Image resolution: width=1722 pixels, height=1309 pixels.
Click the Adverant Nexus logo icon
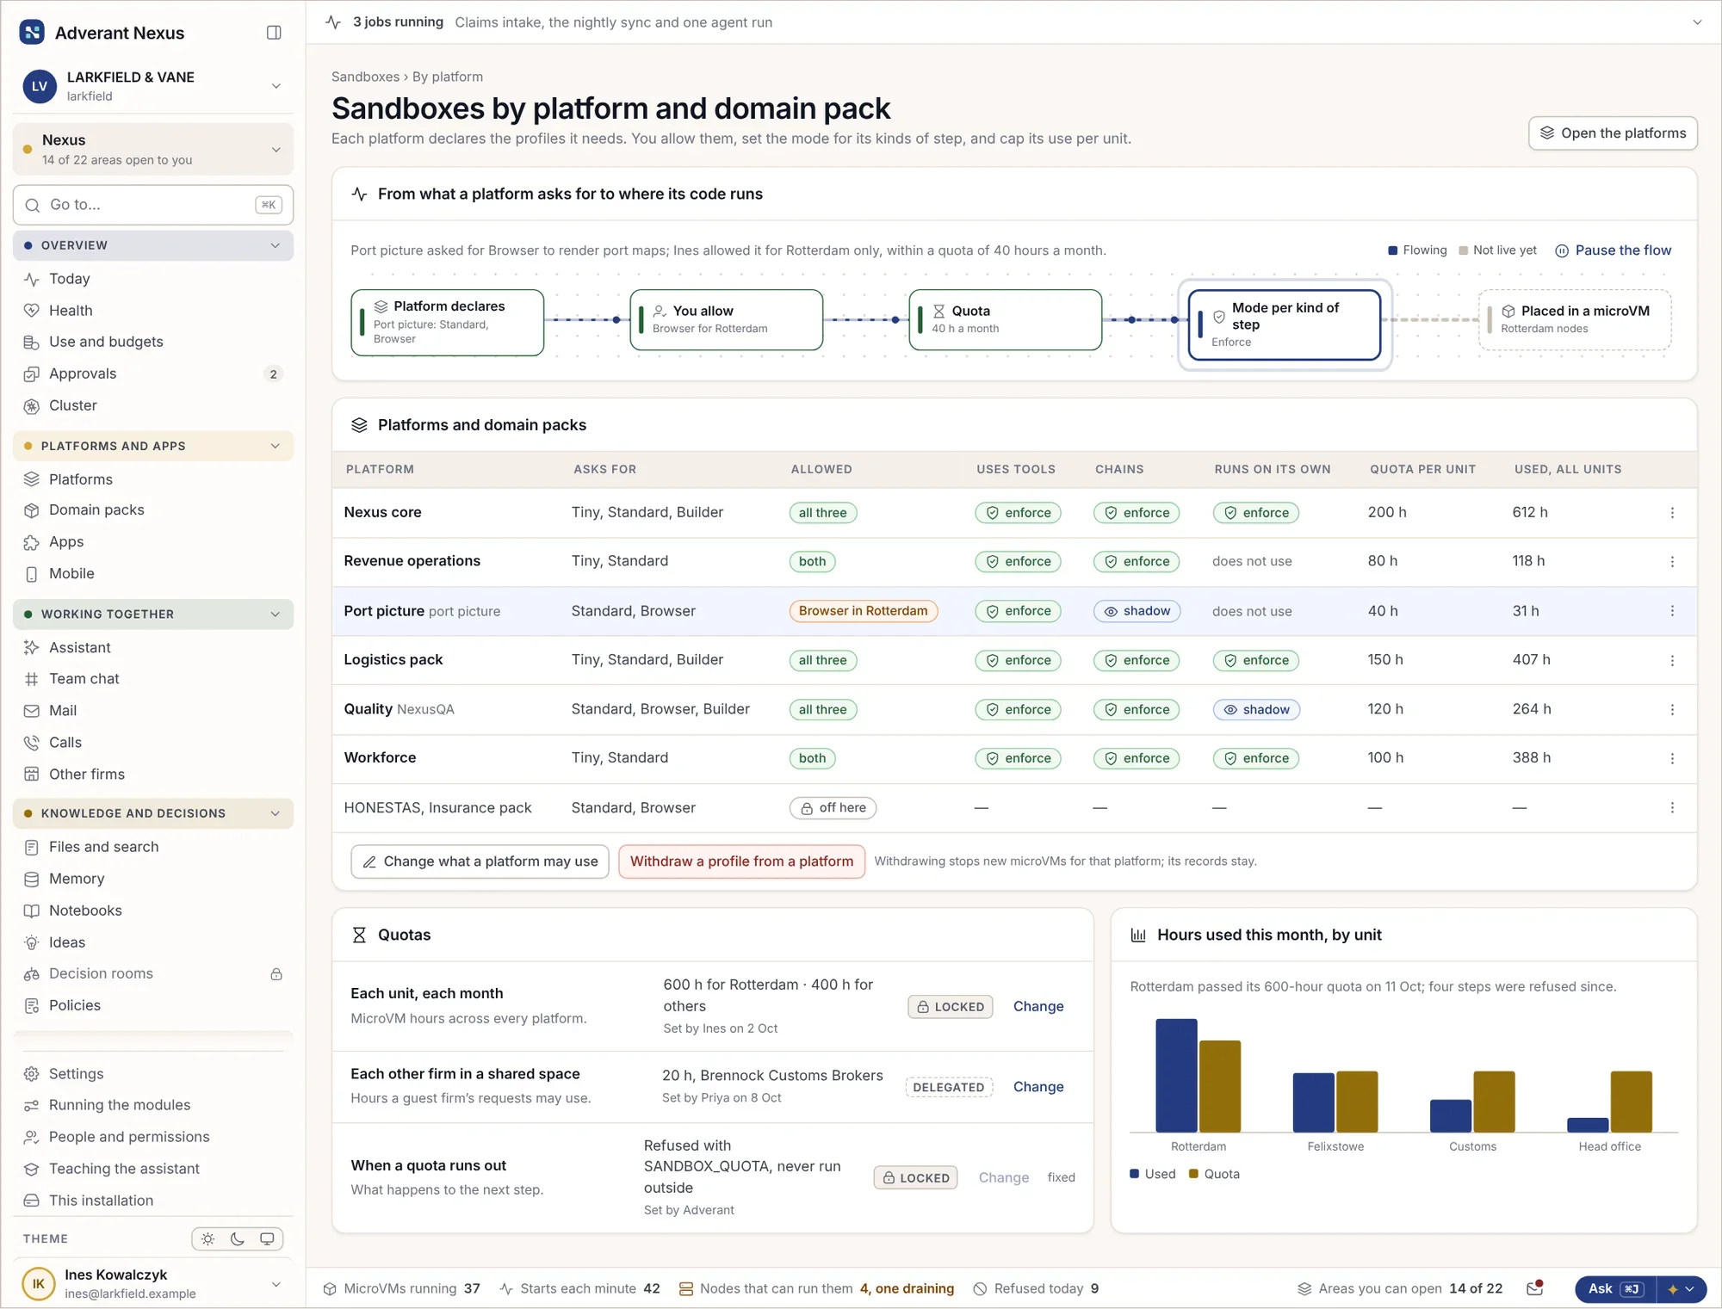click(x=32, y=33)
